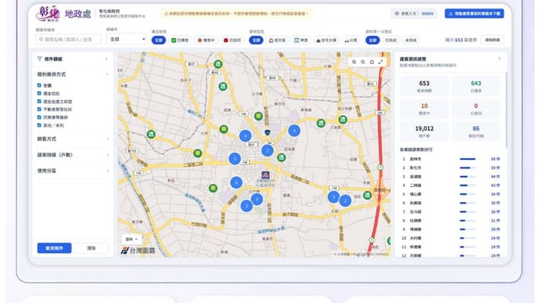Click the Changhua logo in the header
This screenshot has width=540, height=303.
[48, 13]
